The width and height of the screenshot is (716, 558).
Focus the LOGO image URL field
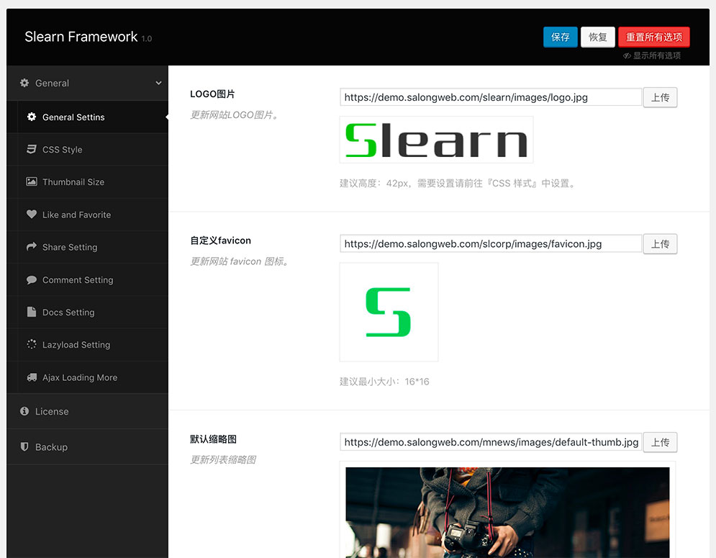pyautogui.click(x=491, y=97)
